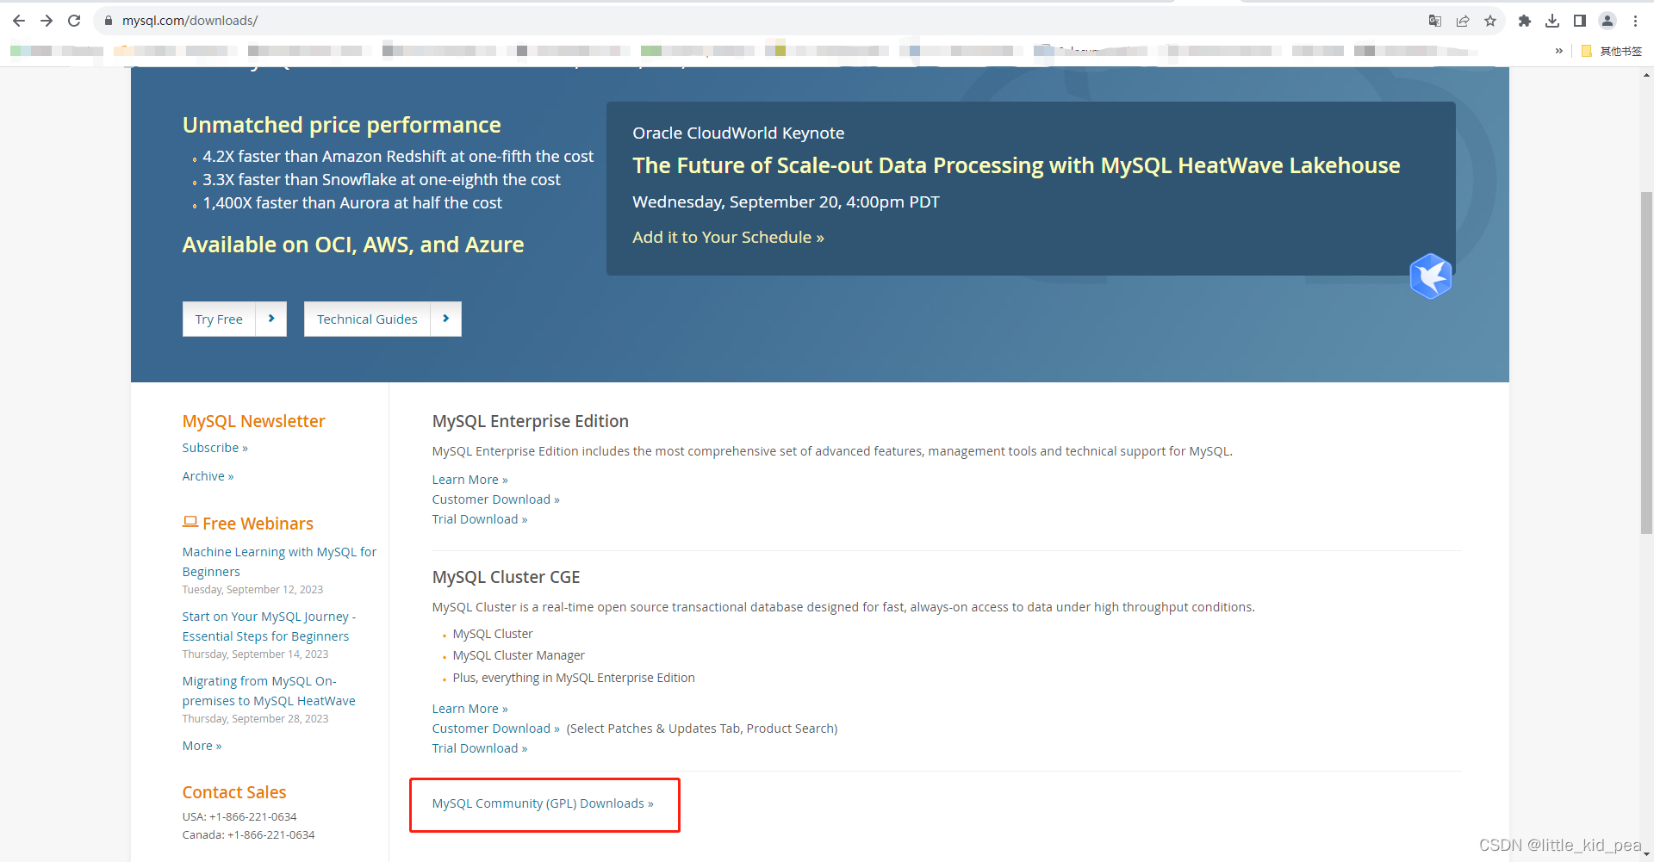
Task: Toggle the browser side panel icon
Action: point(1580,21)
